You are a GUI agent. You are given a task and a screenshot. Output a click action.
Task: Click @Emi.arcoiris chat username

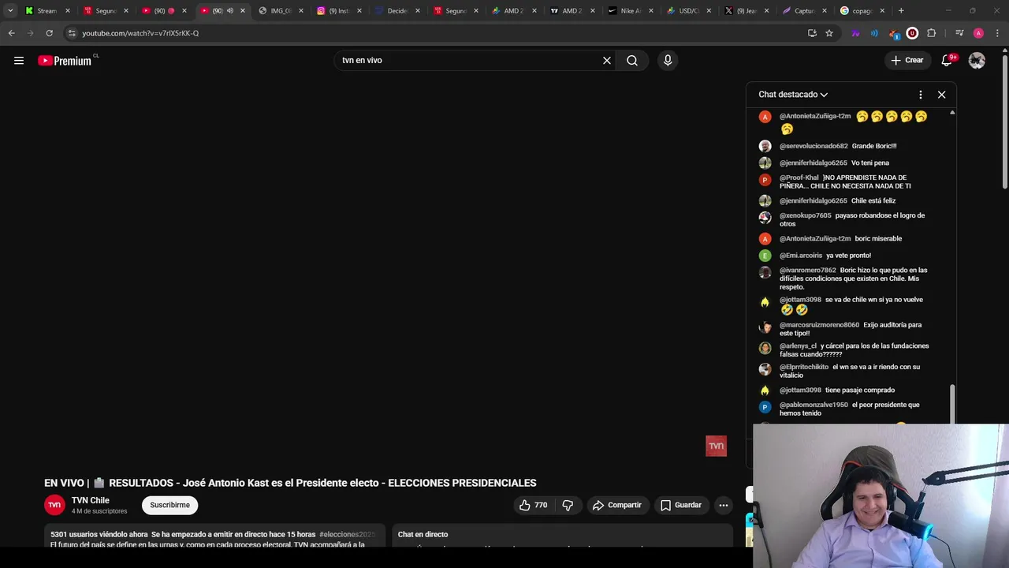coord(801,256)
